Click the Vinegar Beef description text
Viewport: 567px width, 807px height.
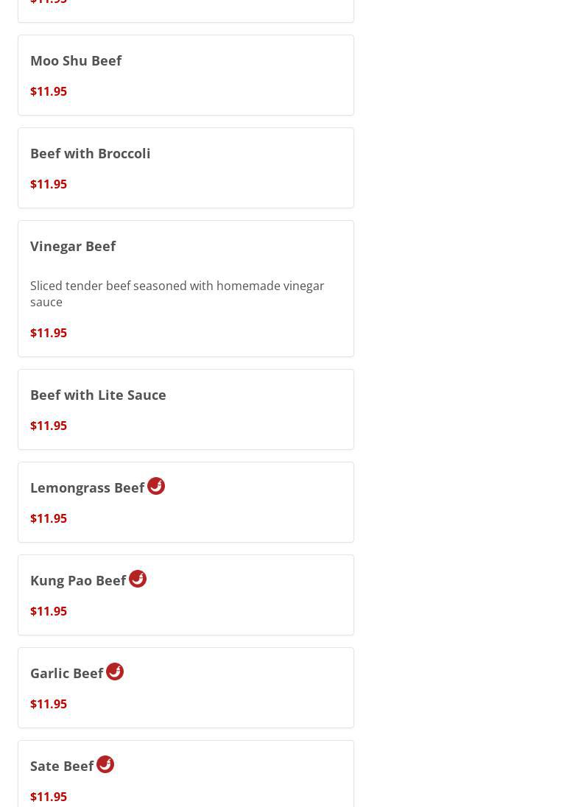click(x=177, y=294)
